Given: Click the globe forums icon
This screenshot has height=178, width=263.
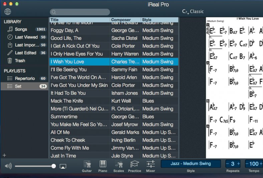Looking at the screenshot, I should pos(8,12).
